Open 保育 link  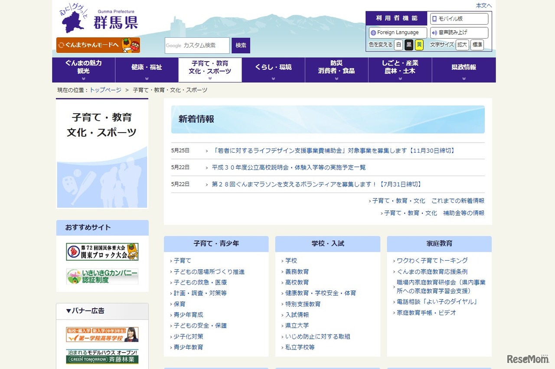(180, 304)
